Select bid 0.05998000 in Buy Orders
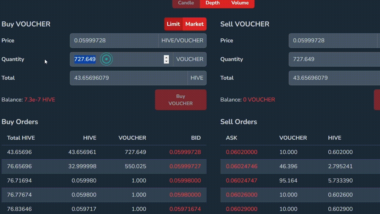This screenshot has width=380, height=214. point(185,181)
